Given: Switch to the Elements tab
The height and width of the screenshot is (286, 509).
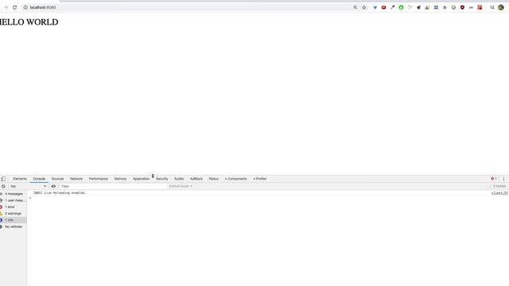Looking at the screenshot, I should click(x=20, y=179).
